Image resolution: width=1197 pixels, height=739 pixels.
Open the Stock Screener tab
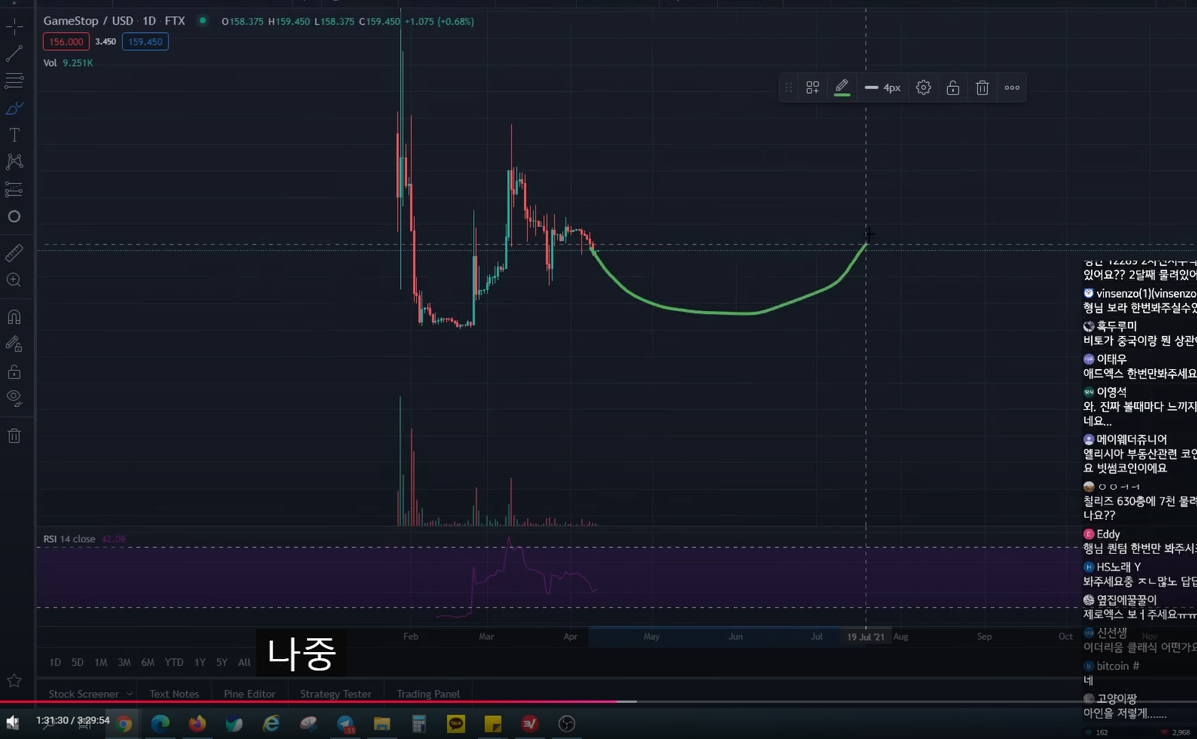[x=83, y=694]
